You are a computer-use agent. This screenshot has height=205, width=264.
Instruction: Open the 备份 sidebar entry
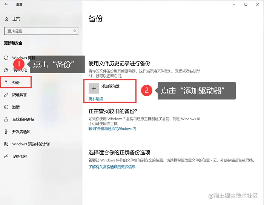pyautogui.click(x=16, y=82)
